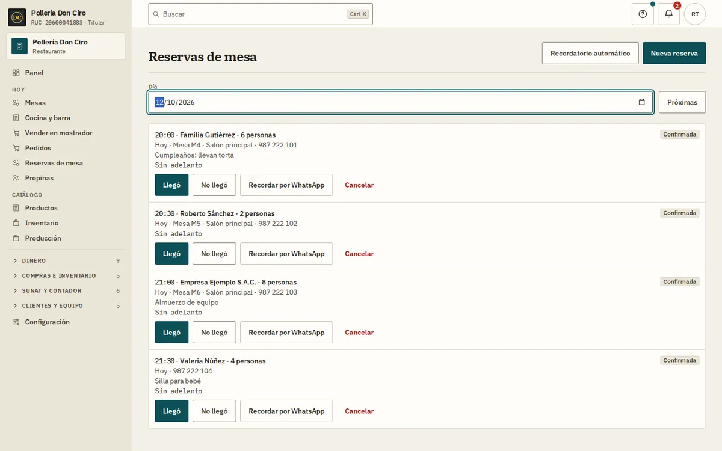Open the calendar picker icon in date field
Viewport: 722px width, 451px height.
[x=642, y=102]
